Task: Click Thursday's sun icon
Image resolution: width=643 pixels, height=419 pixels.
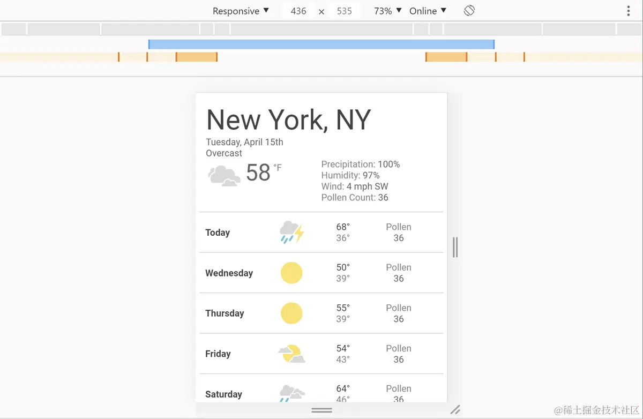Action: [291, 313]
